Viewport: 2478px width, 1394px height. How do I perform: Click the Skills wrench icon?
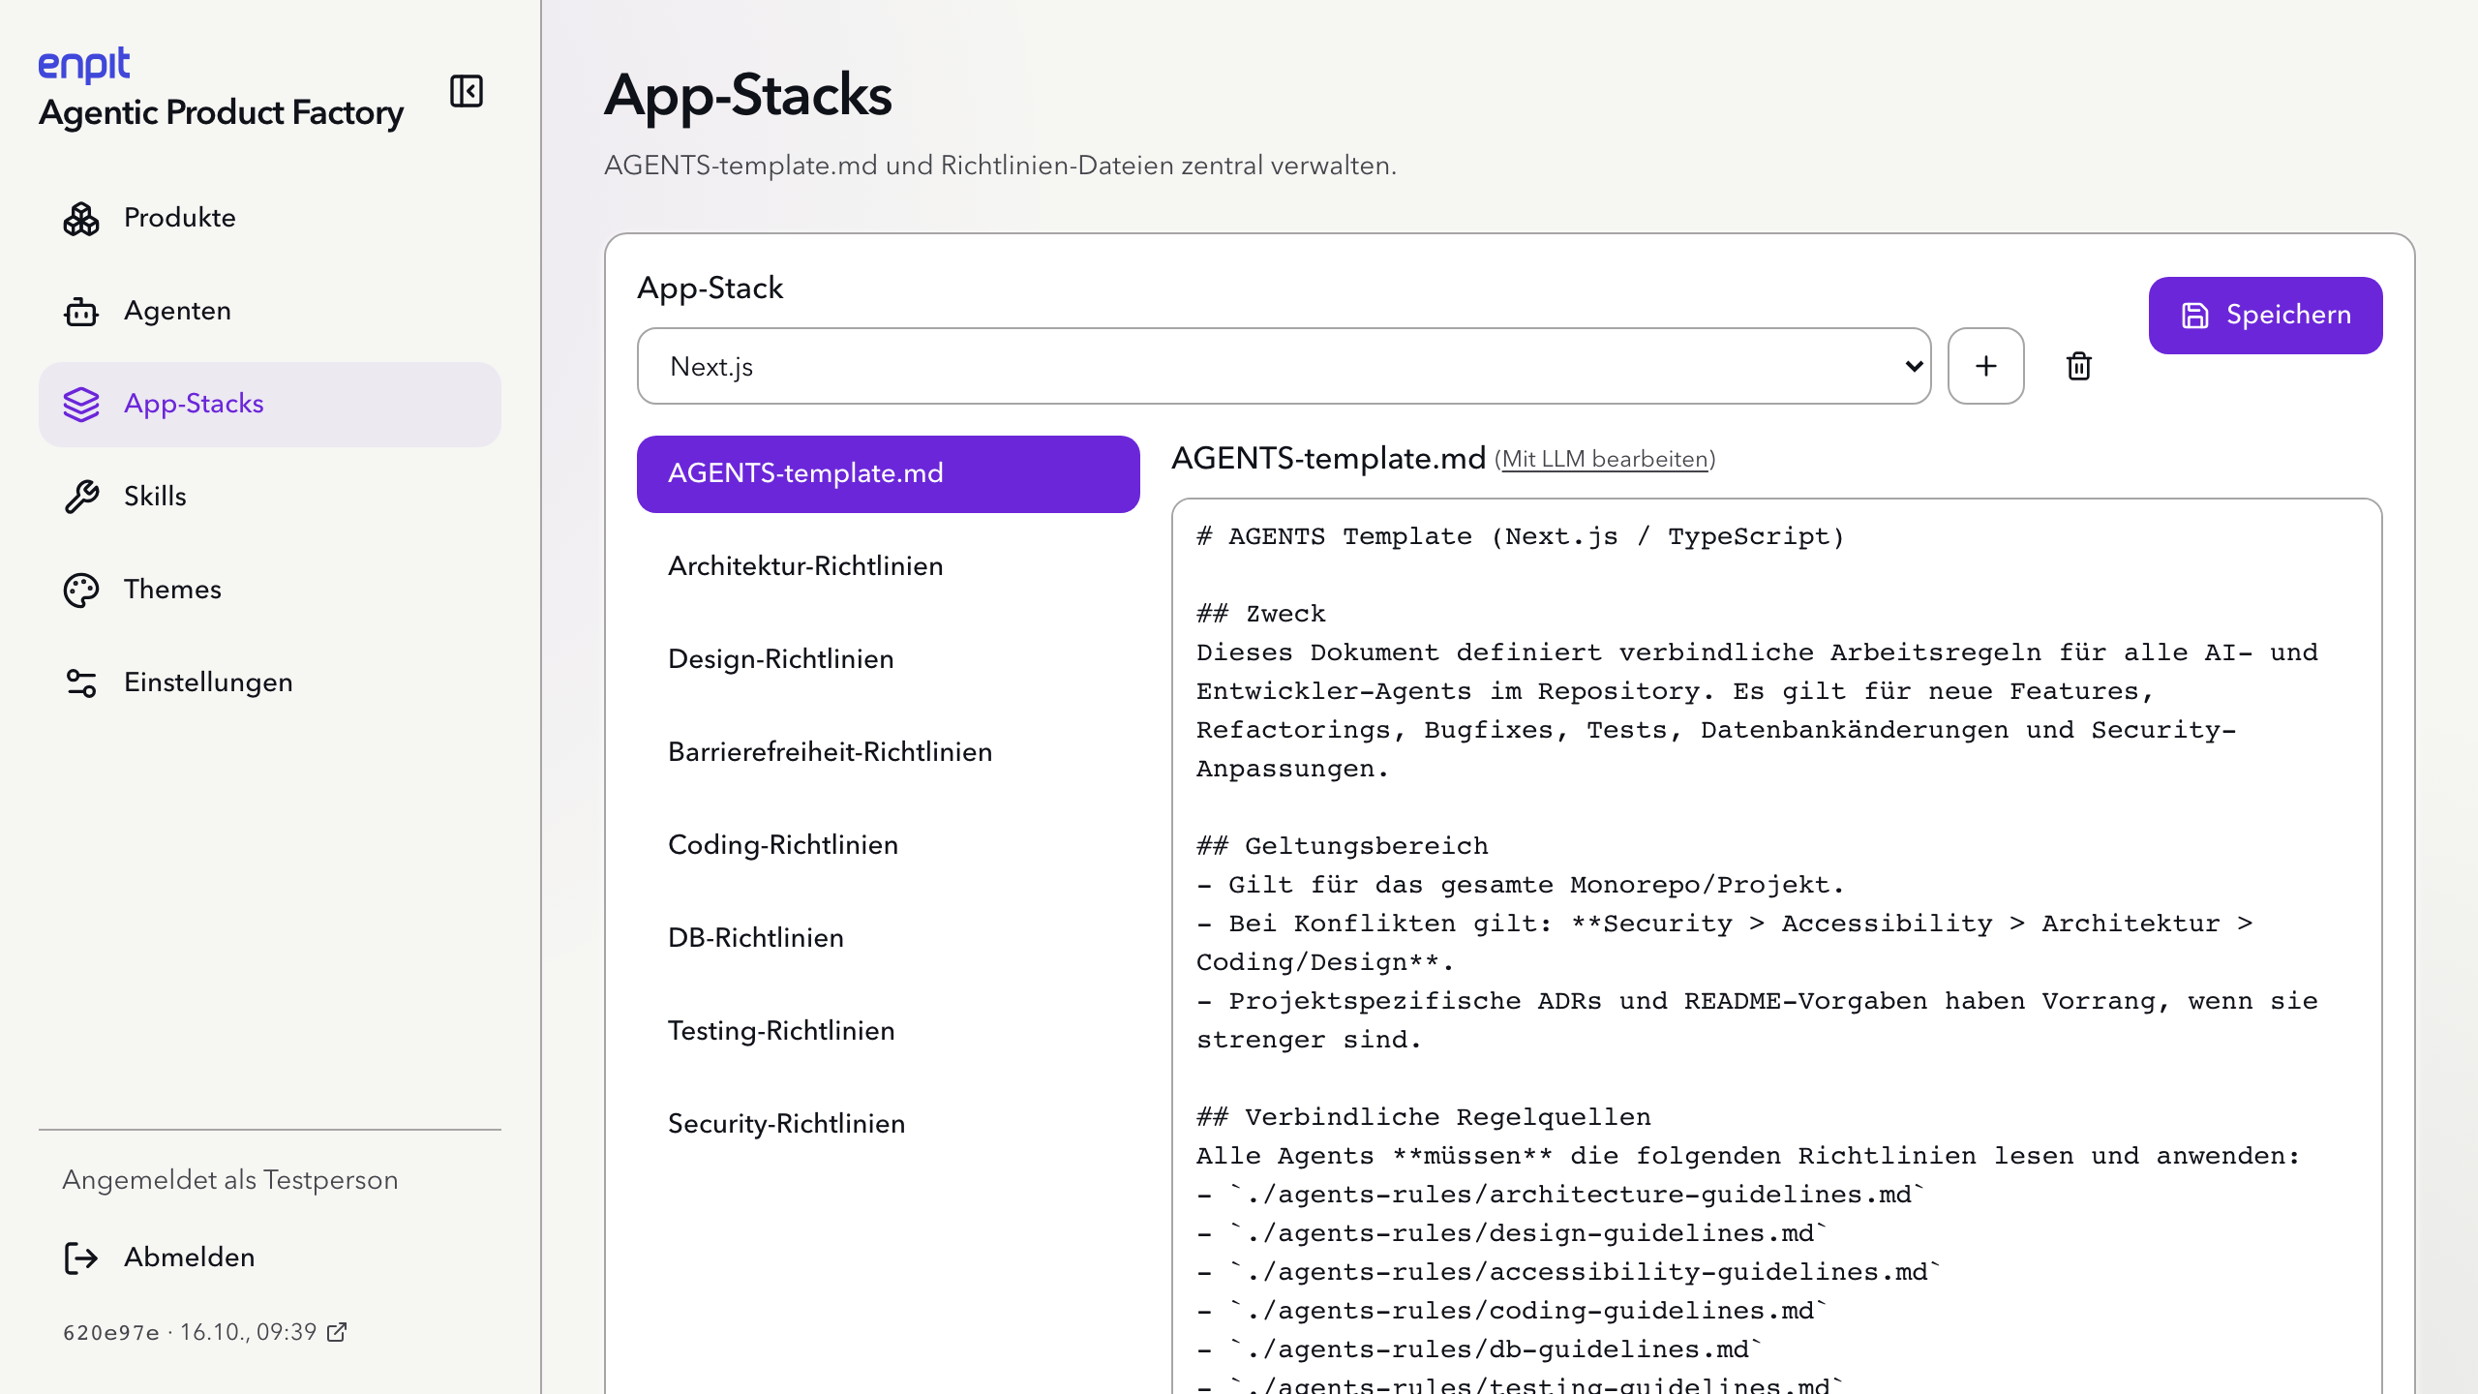[81, 497]
